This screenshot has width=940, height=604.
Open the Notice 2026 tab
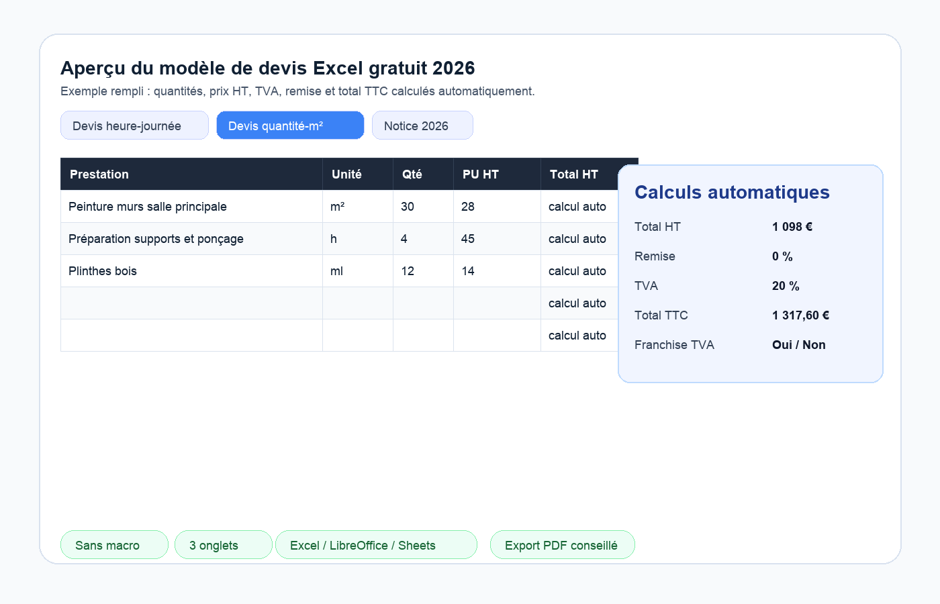422,125
